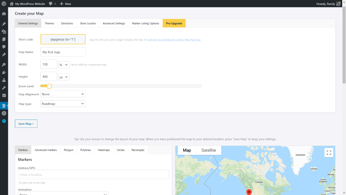This screenshot has height=195, width=346.
Task: Open the Marker Listing Options tab
Action: pyautogui.click(x=145, y=23)
